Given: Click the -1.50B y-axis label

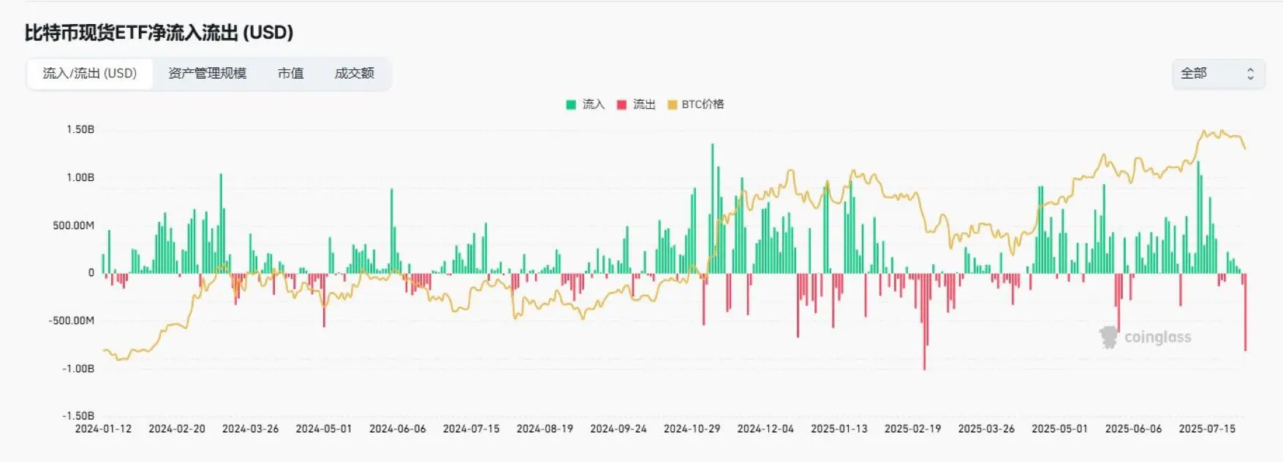Looking at the screenshot, I should coord(78,416).
